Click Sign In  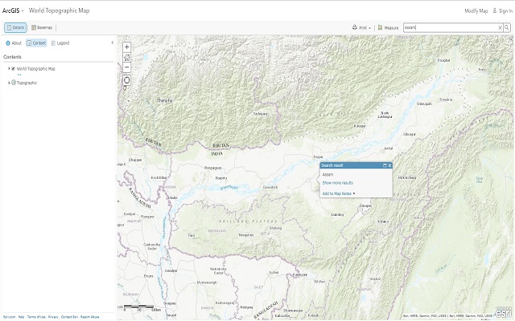pyautogui.click(x=502, y=10)
